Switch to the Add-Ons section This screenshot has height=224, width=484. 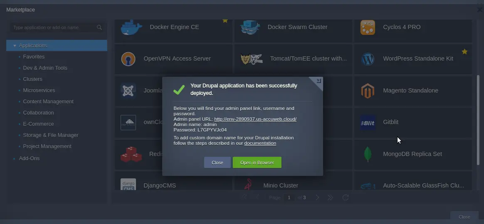click(29, 158)
